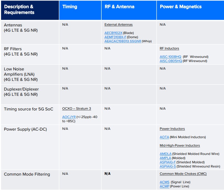
Task: Click the Timing N/A in Low Noise Amplifiers row
Action: point(65,69)
